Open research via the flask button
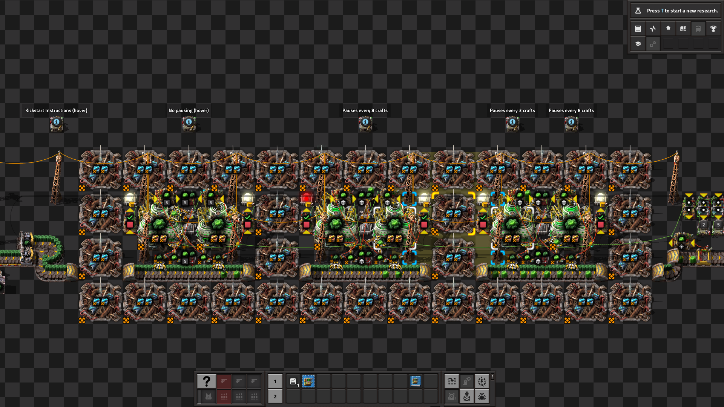Viewport: 724px width, 407px height. (638, 11)
